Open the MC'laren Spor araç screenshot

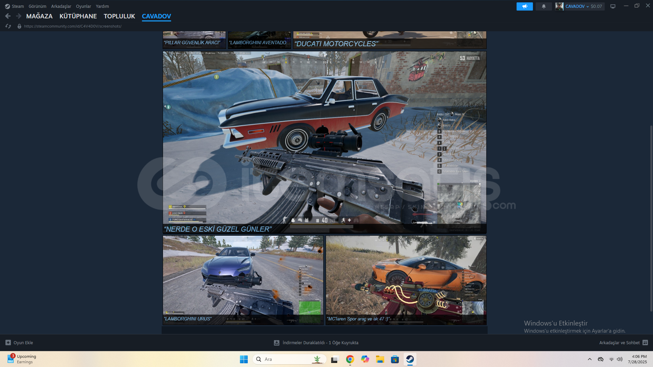point(406,280)
